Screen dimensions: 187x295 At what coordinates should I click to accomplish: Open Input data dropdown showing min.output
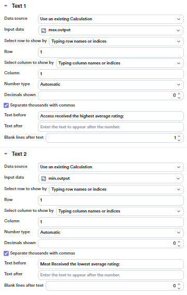[111, 179]
